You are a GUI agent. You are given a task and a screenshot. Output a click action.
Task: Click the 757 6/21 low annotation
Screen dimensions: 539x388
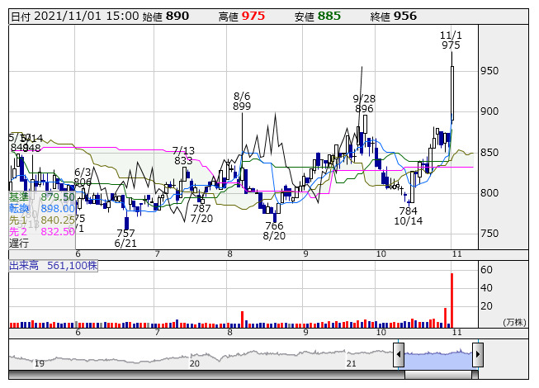click(125, 239)
